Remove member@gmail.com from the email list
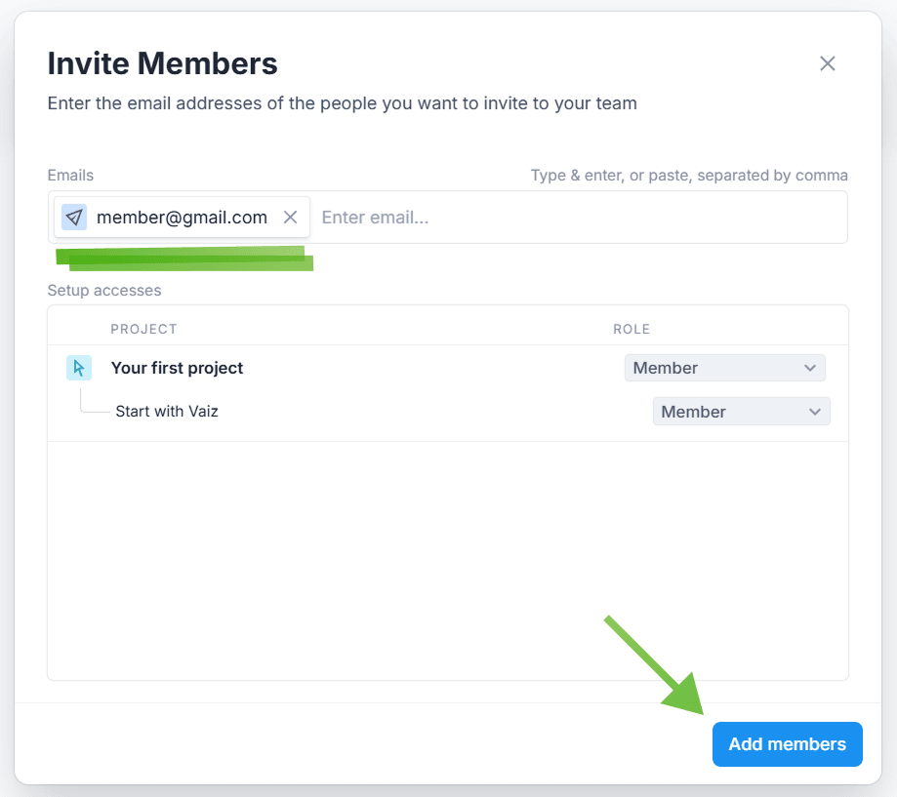Image resolution: width=897 pixels, height=797 pixels. coord(290,217)
